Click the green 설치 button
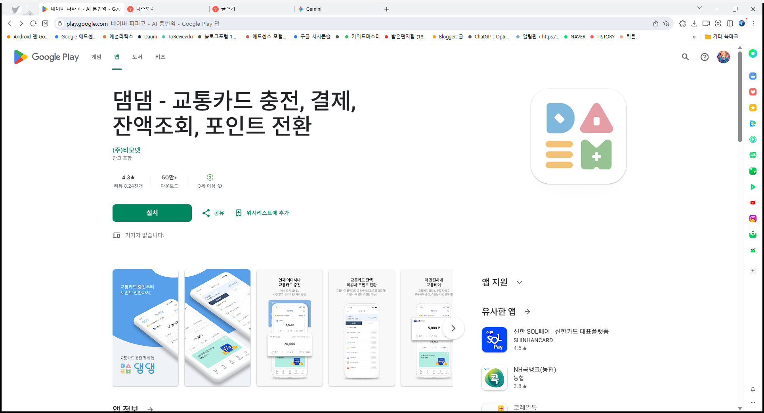The width and height of the screenshot is (764, 413). (152, 213)
